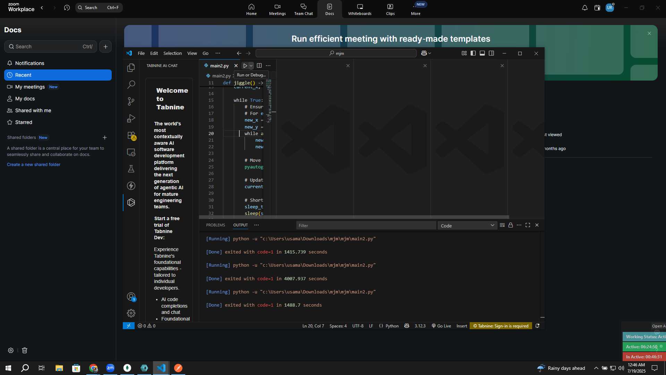The width and height of the screenshot is (666, 375).
Task: Open the editor More Actions ellipsis
Action: pyautogui.click(x=268, y=66)
